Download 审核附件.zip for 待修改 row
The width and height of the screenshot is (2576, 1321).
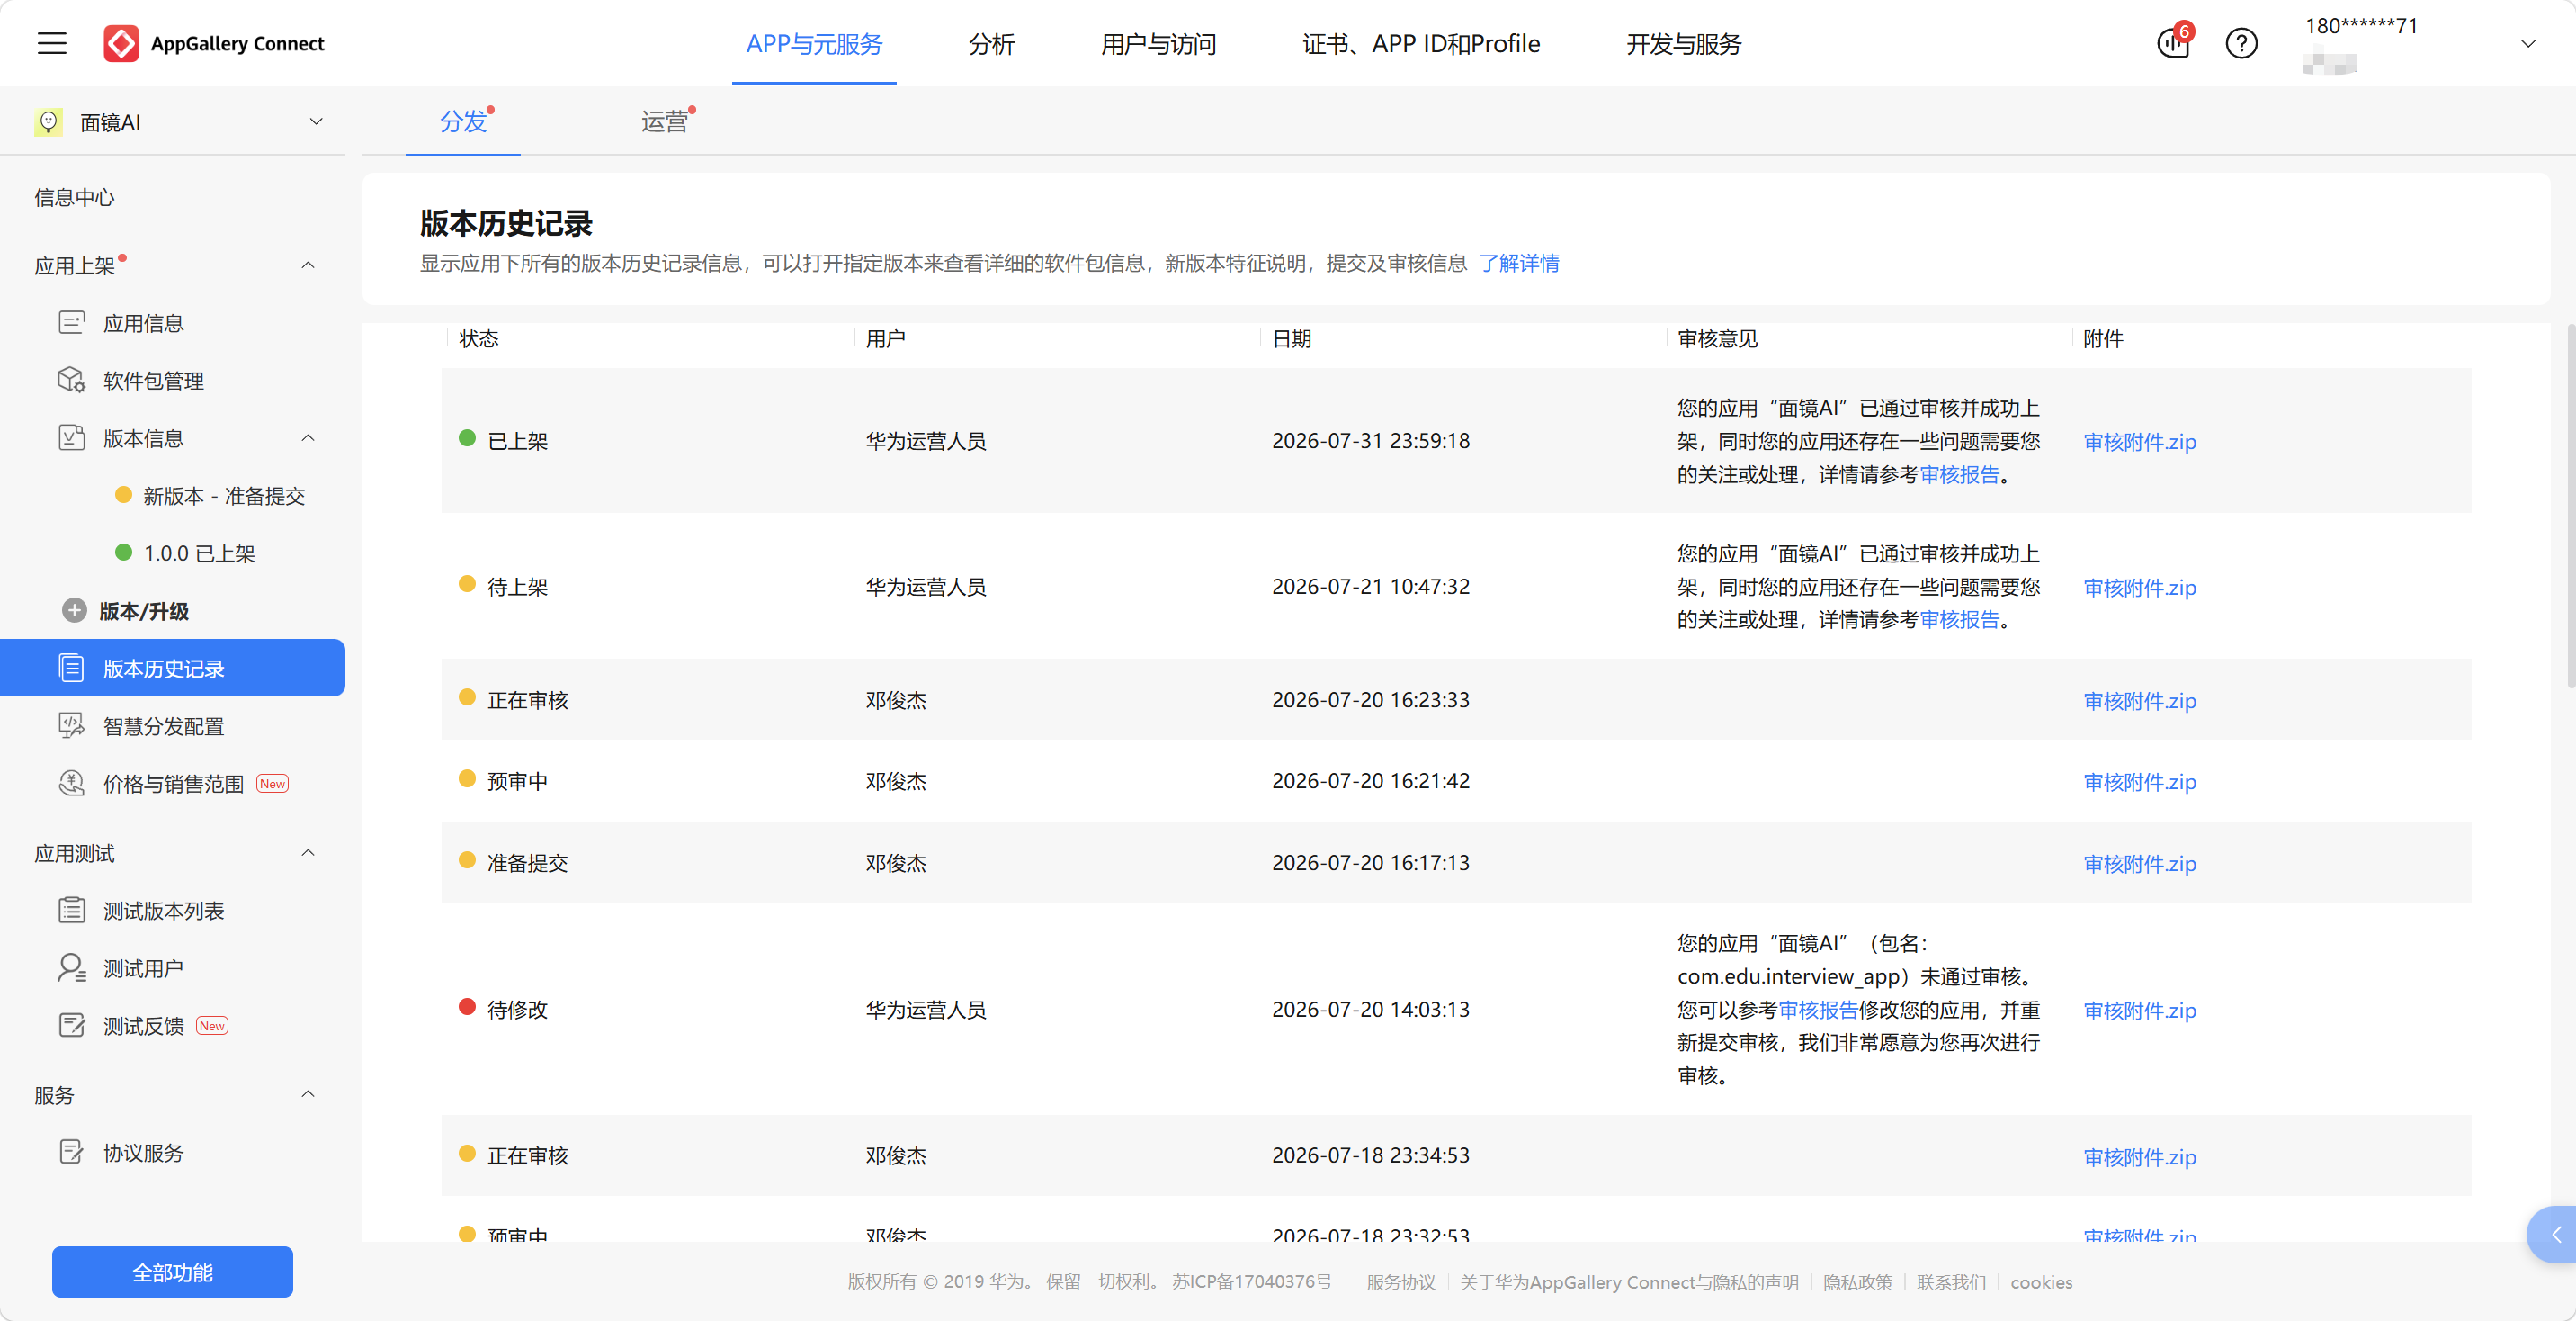(2139, 1011)
